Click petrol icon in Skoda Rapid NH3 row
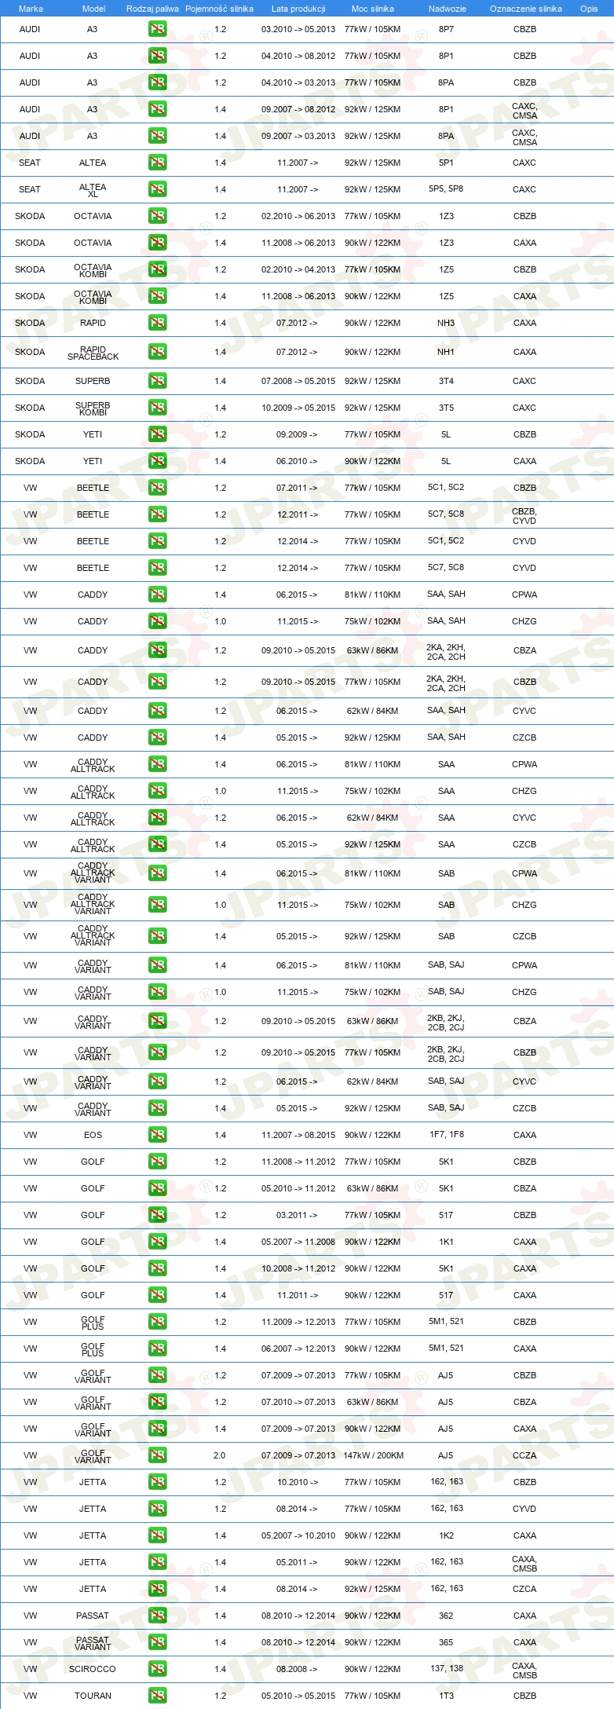This screenshot has height=1709, width=614. [x=157, y=324]
